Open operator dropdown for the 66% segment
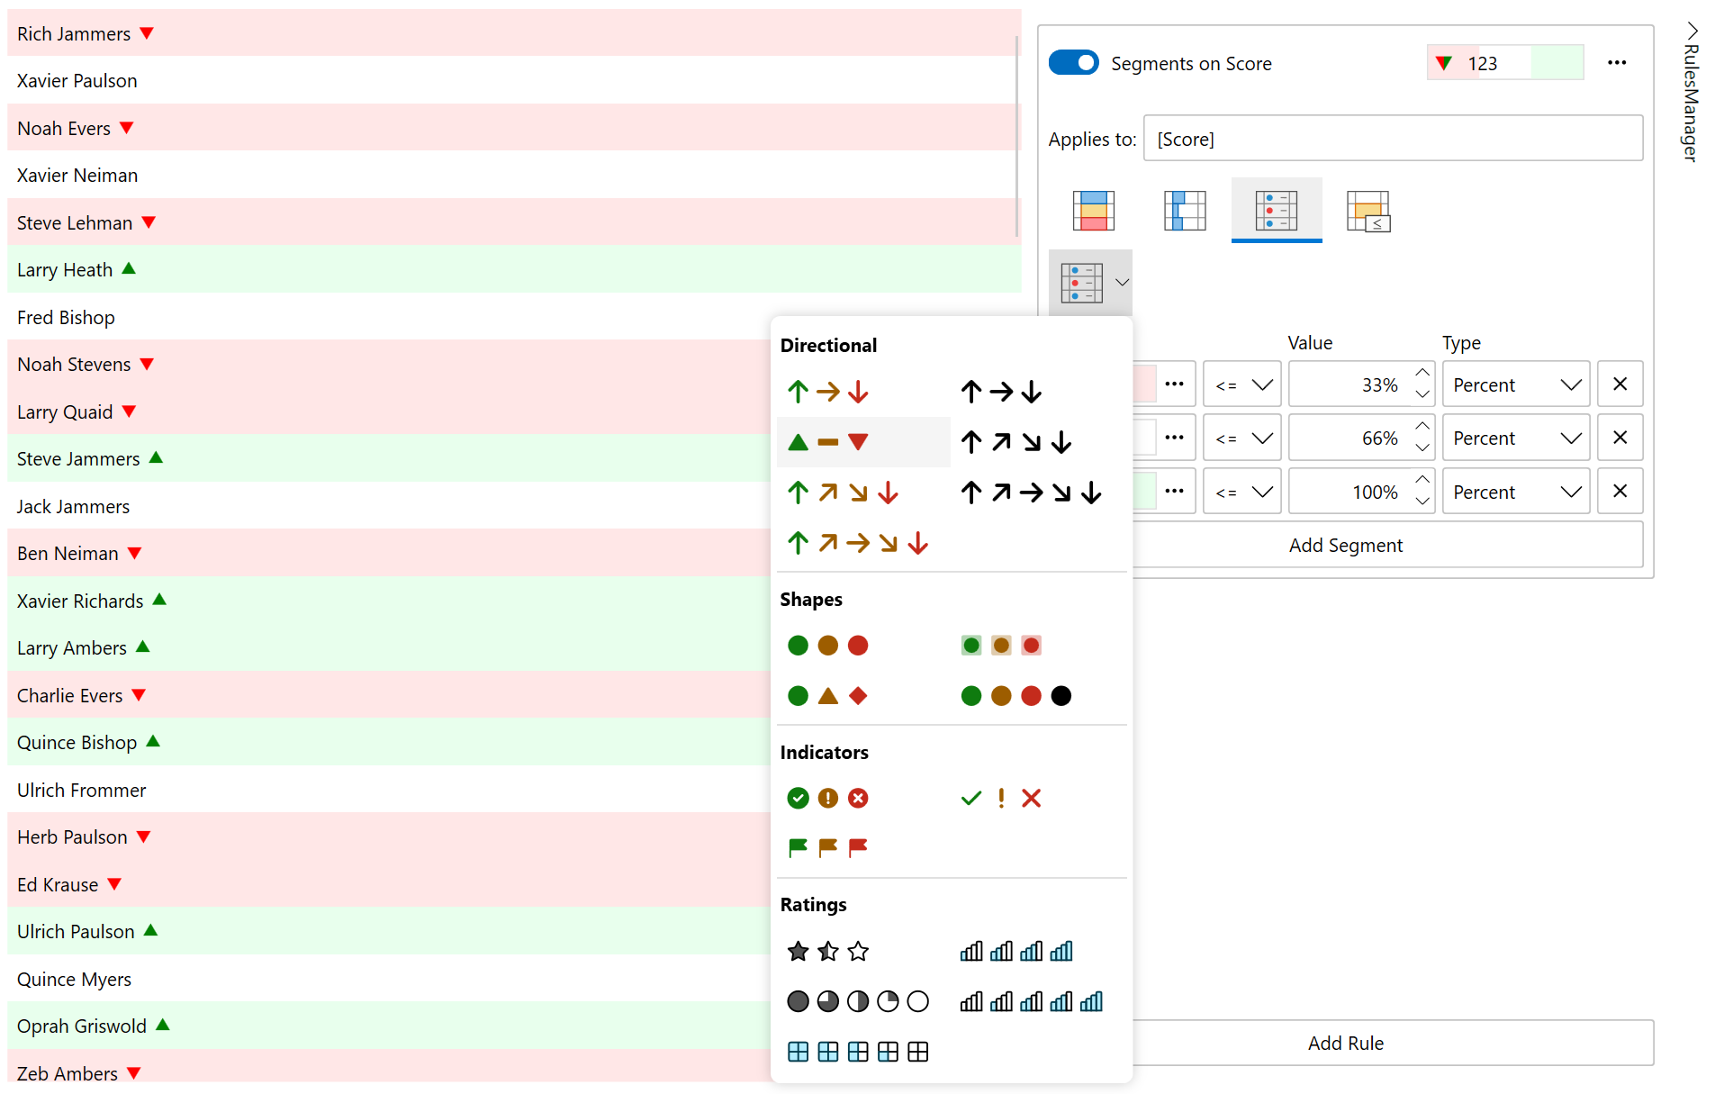 click(x=1241, y=439)
